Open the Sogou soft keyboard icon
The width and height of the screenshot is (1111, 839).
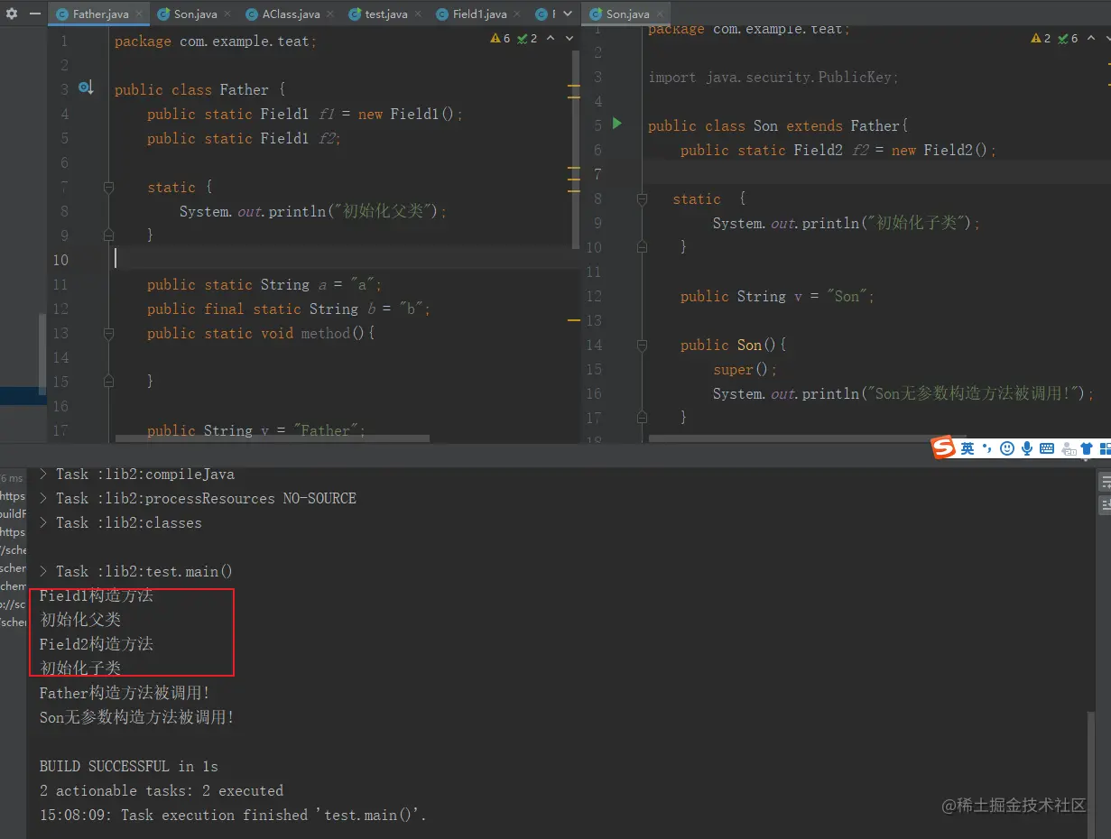point(1047,448)
